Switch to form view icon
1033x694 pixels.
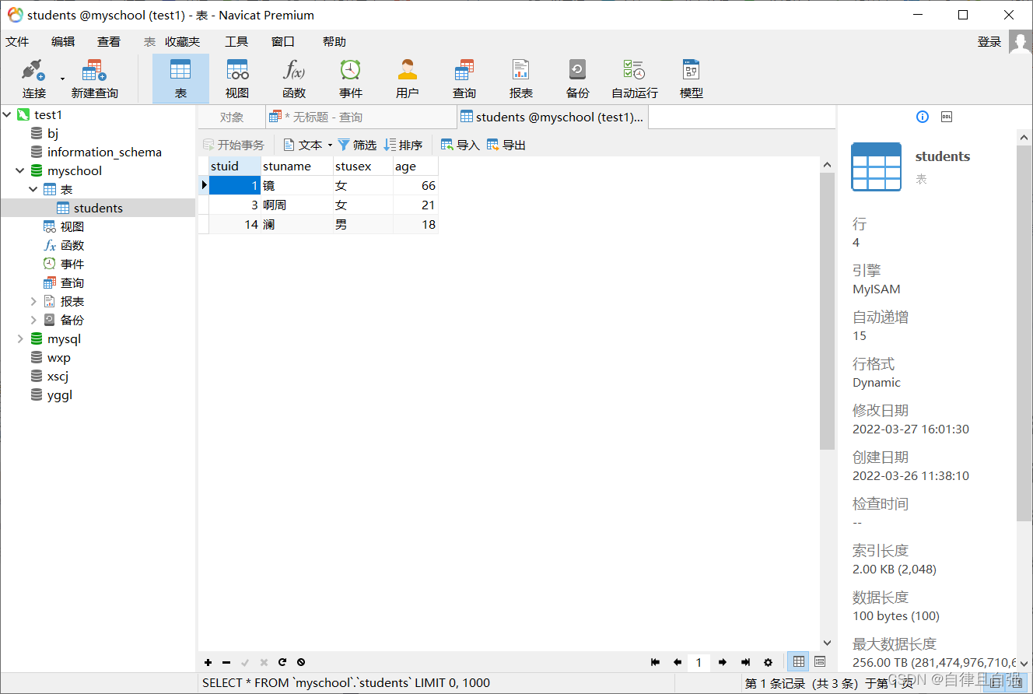point(819,662)
